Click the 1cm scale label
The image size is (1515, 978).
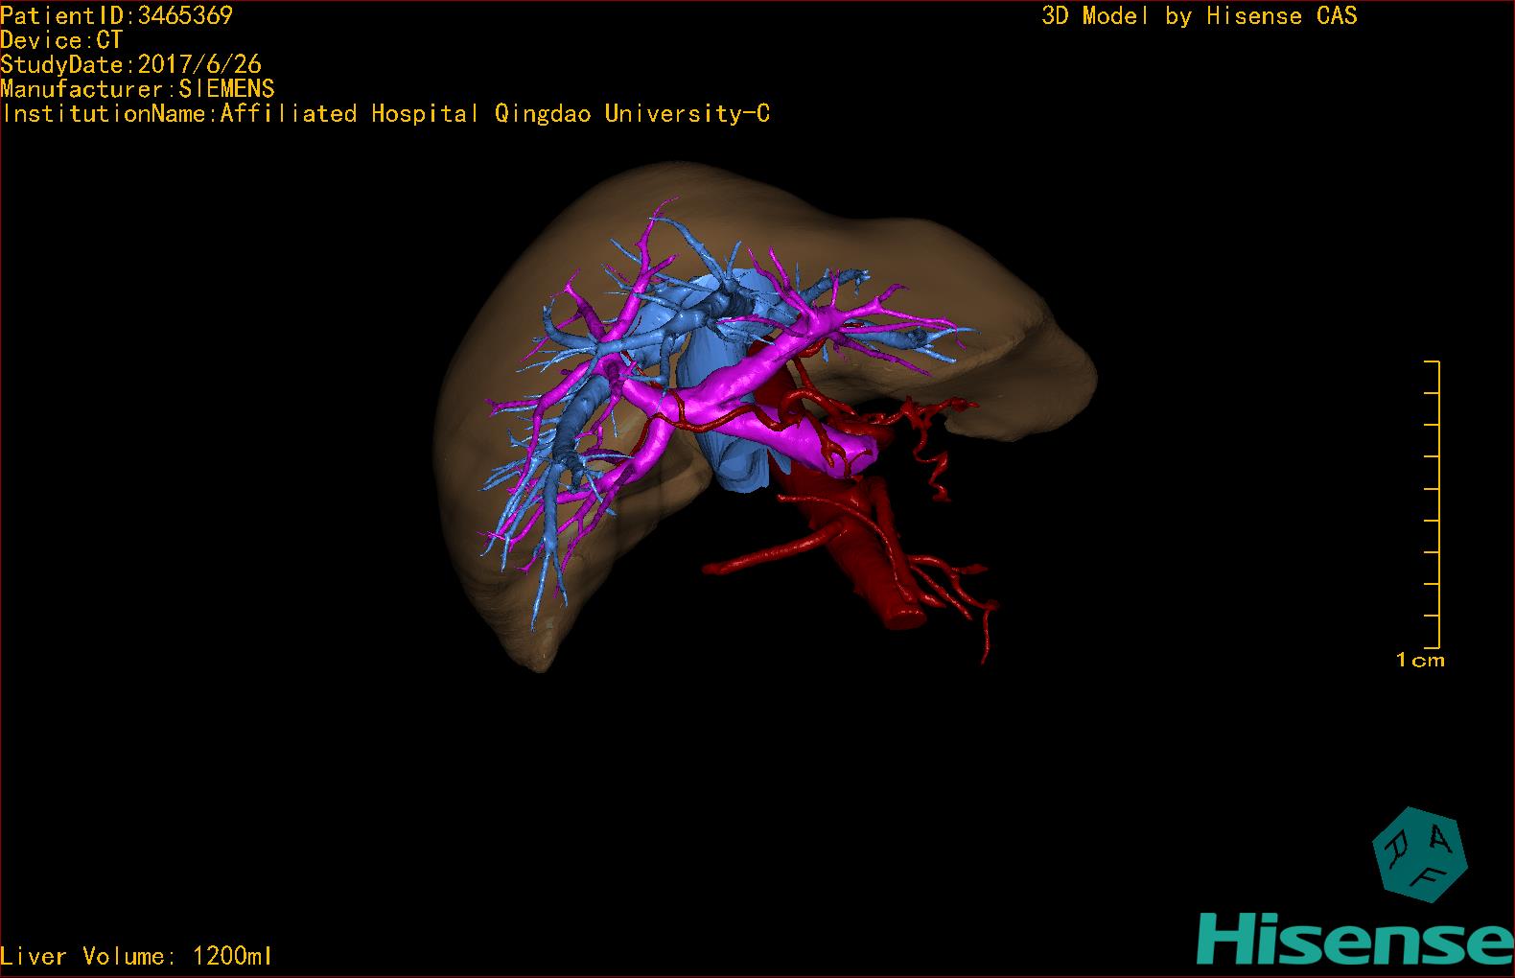click(1420, 660)
